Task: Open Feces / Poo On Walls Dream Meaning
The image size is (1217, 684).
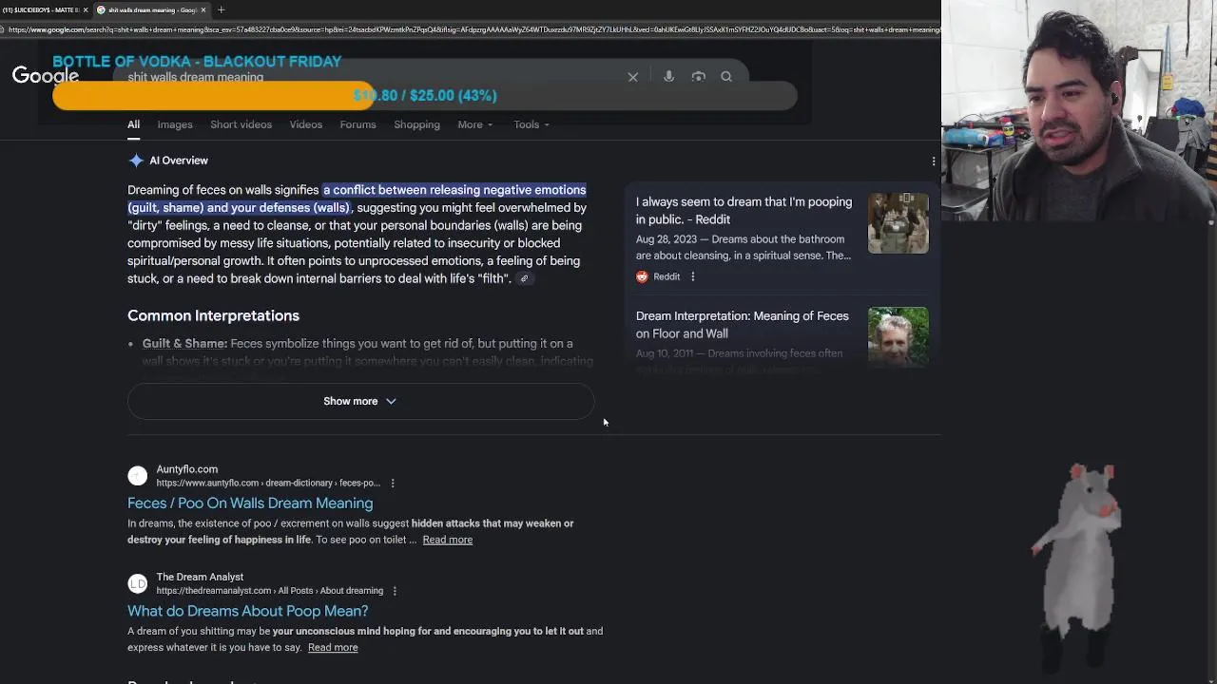Action: 250,503
